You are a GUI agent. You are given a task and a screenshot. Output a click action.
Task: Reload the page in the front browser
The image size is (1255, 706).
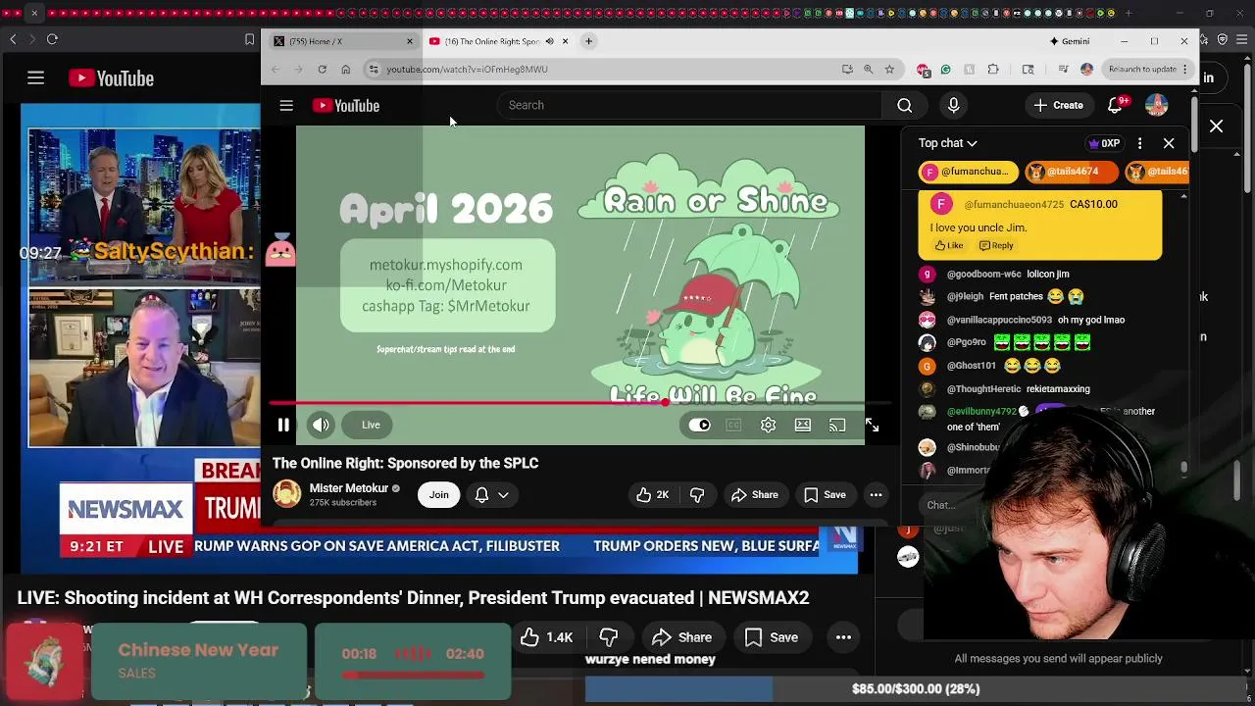[x=322, y=70]
